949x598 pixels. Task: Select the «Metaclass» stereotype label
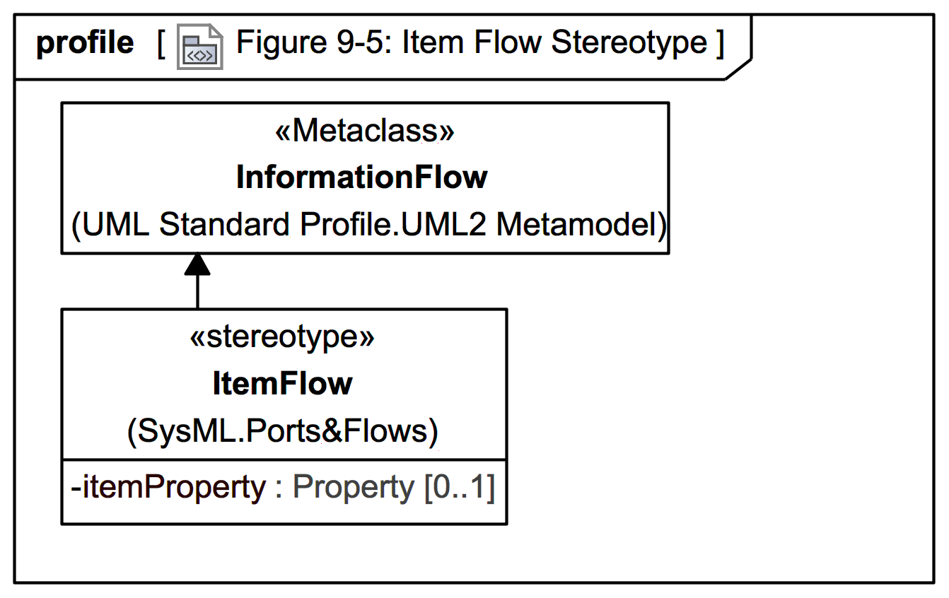pyautogui.click(x=364, y=131)
